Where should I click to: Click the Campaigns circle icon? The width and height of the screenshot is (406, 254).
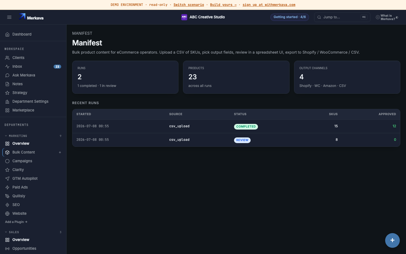click(7, 161)
